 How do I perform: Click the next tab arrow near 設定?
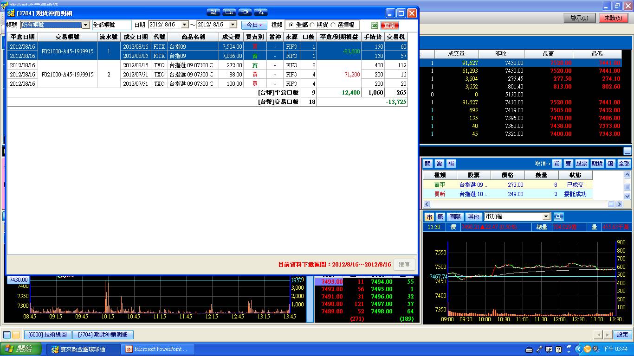pyautogui.click(x=608, y=335)
